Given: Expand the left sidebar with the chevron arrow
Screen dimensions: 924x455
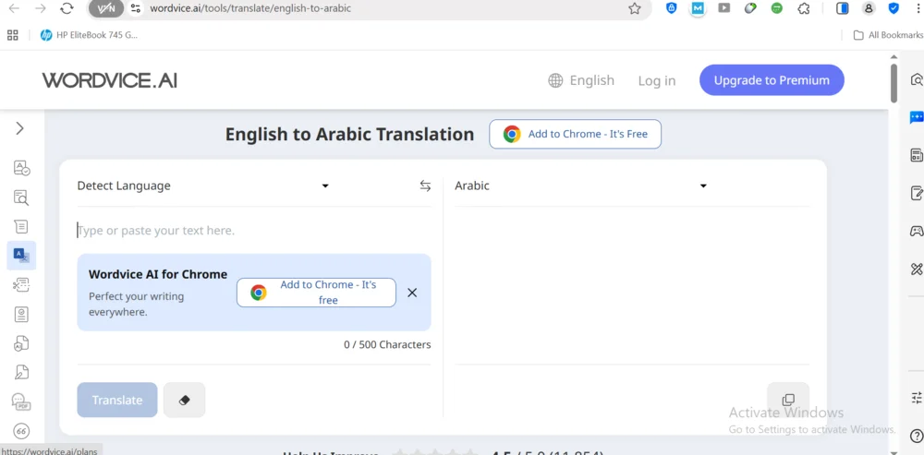Looking at the screenshot, I should pos(20,128).
